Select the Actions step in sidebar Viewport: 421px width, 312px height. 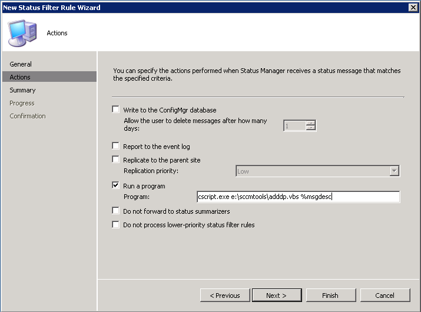point(20,77)
